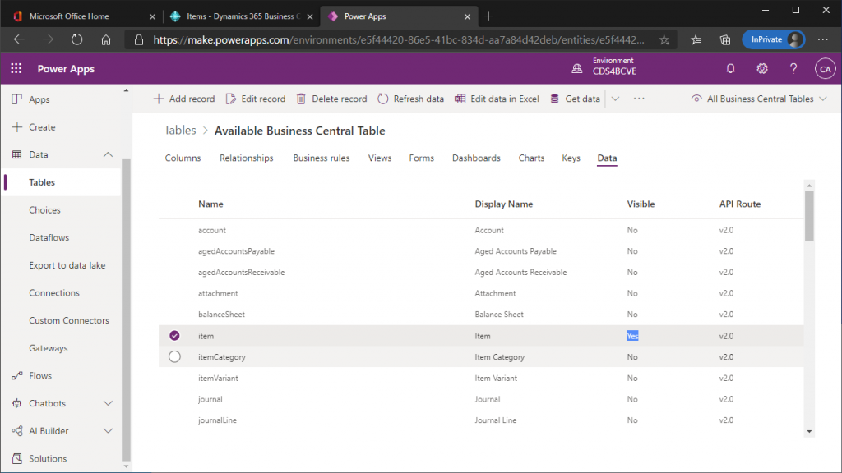Screen dimensions: 842x473
Task: Click the Delete record trash icon
Action: coord(301,99)
